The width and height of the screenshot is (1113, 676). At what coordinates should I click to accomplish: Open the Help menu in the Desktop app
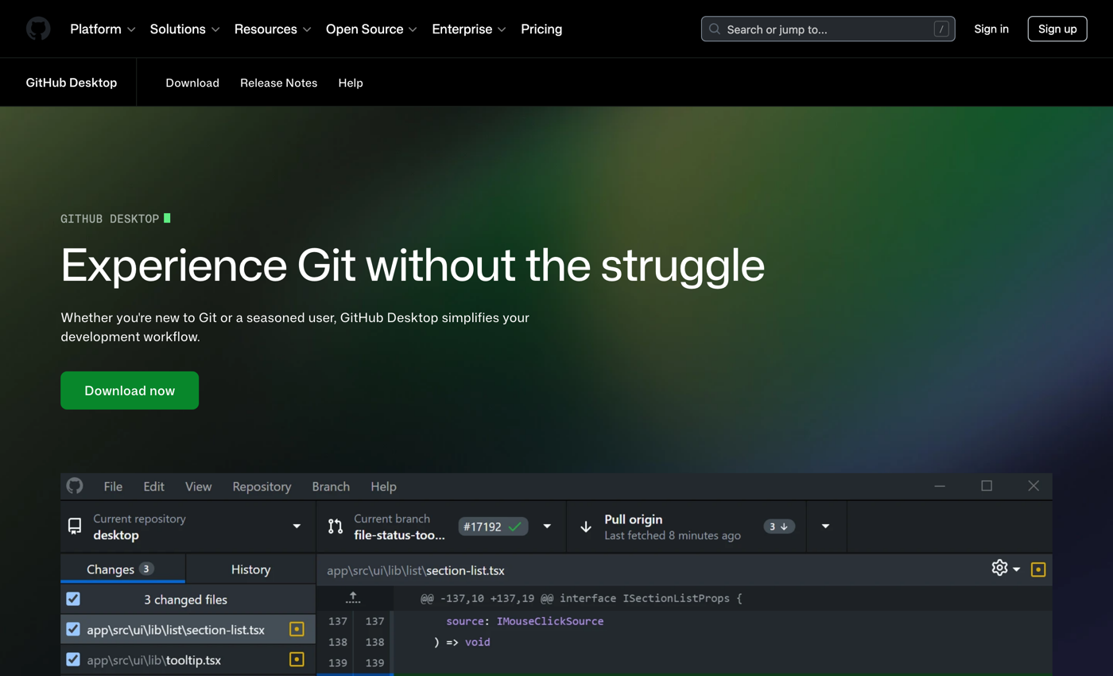pyautogui.click(x=383, y=486)
